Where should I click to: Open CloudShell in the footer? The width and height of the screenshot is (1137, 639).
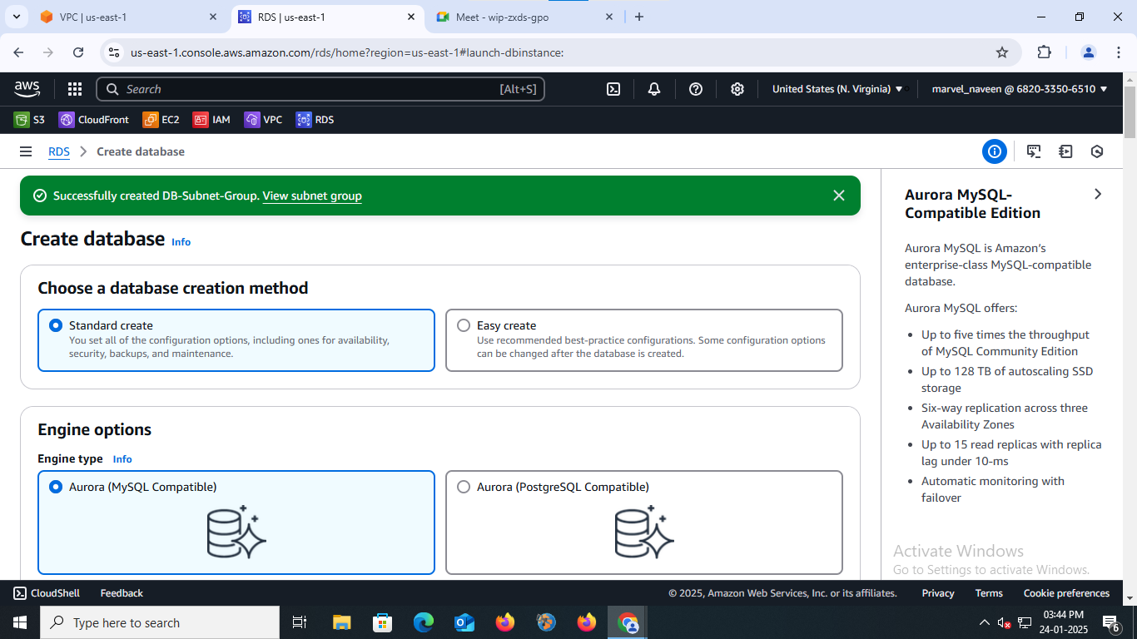pyautogui.click(x=47, y=593)
